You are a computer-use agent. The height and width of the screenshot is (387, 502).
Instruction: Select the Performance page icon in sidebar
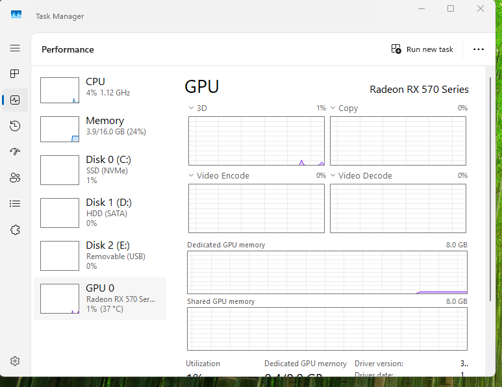click(x=15, y=100)
